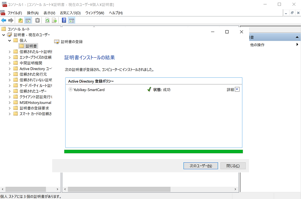Click the green installation progress bar
Screen dimensions: 301x199
point(153,151)
